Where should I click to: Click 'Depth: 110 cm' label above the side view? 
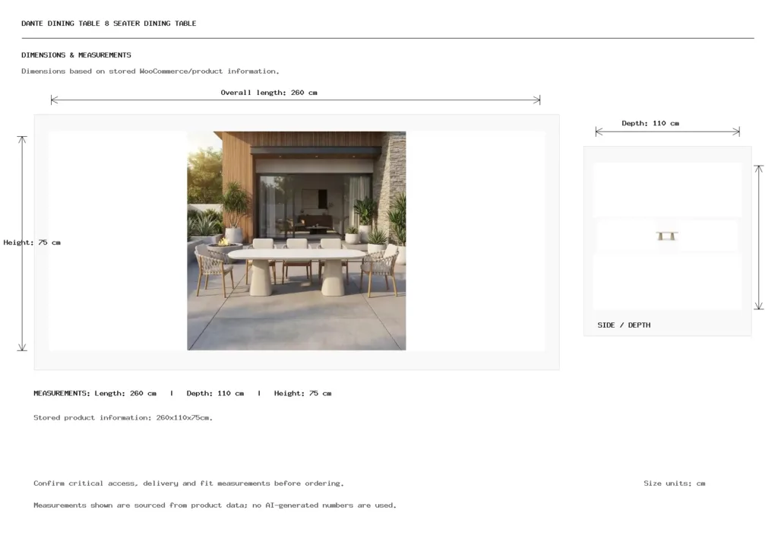point(650,123)
